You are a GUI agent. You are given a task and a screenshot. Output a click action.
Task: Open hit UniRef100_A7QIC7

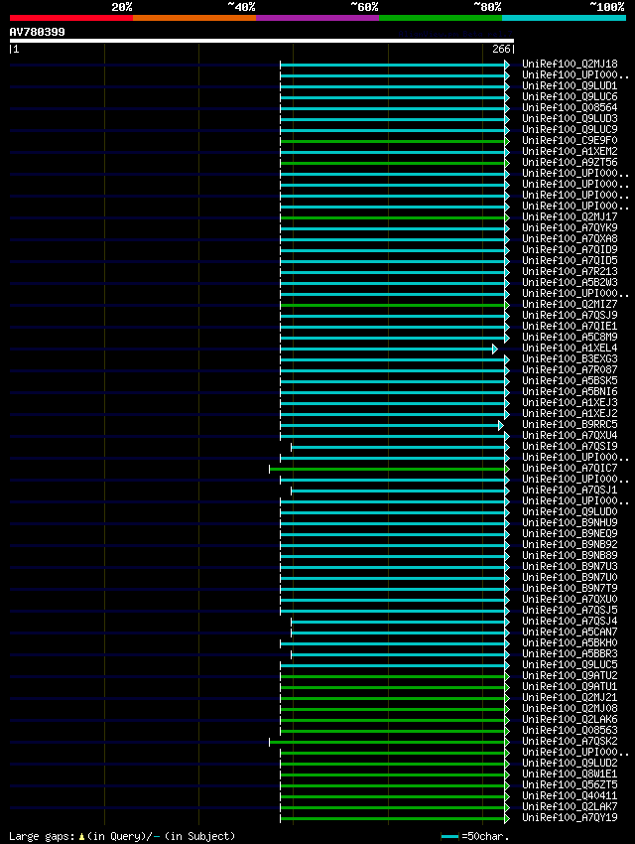point(570,469)
